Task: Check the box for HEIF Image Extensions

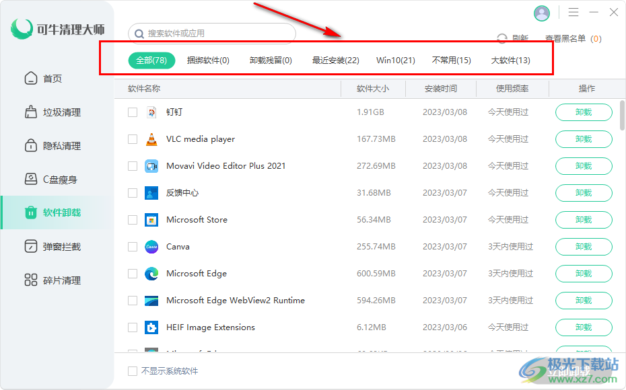Action: point(133,327)
